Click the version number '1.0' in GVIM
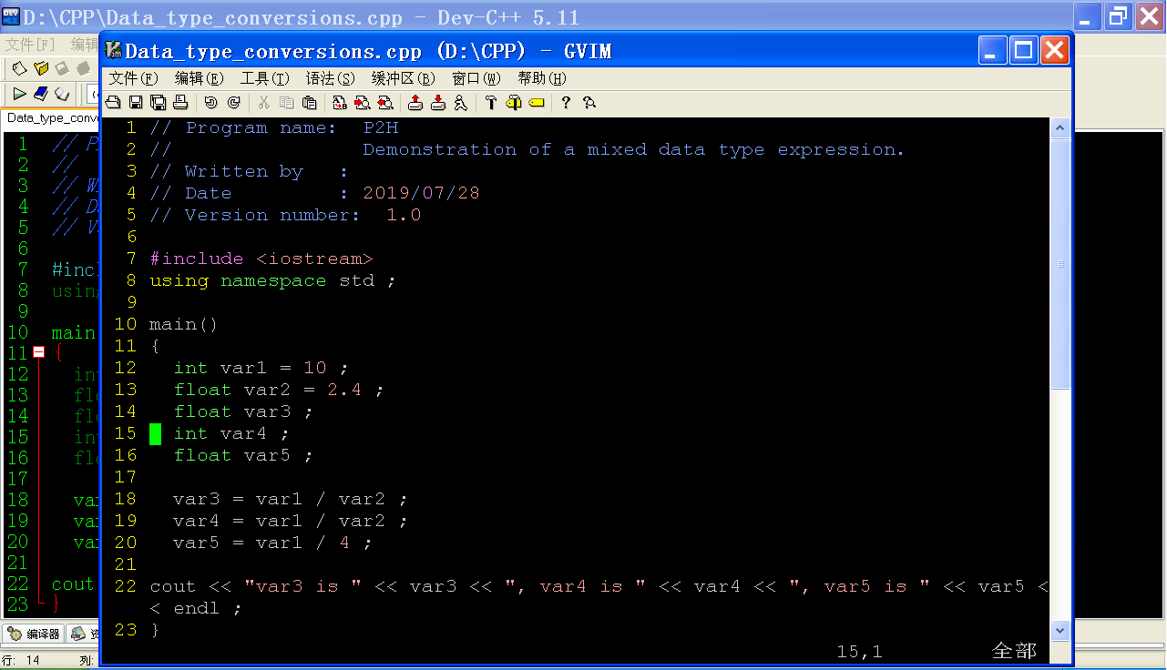Viewport: 1167px width, 670px height. coord(404,215)
